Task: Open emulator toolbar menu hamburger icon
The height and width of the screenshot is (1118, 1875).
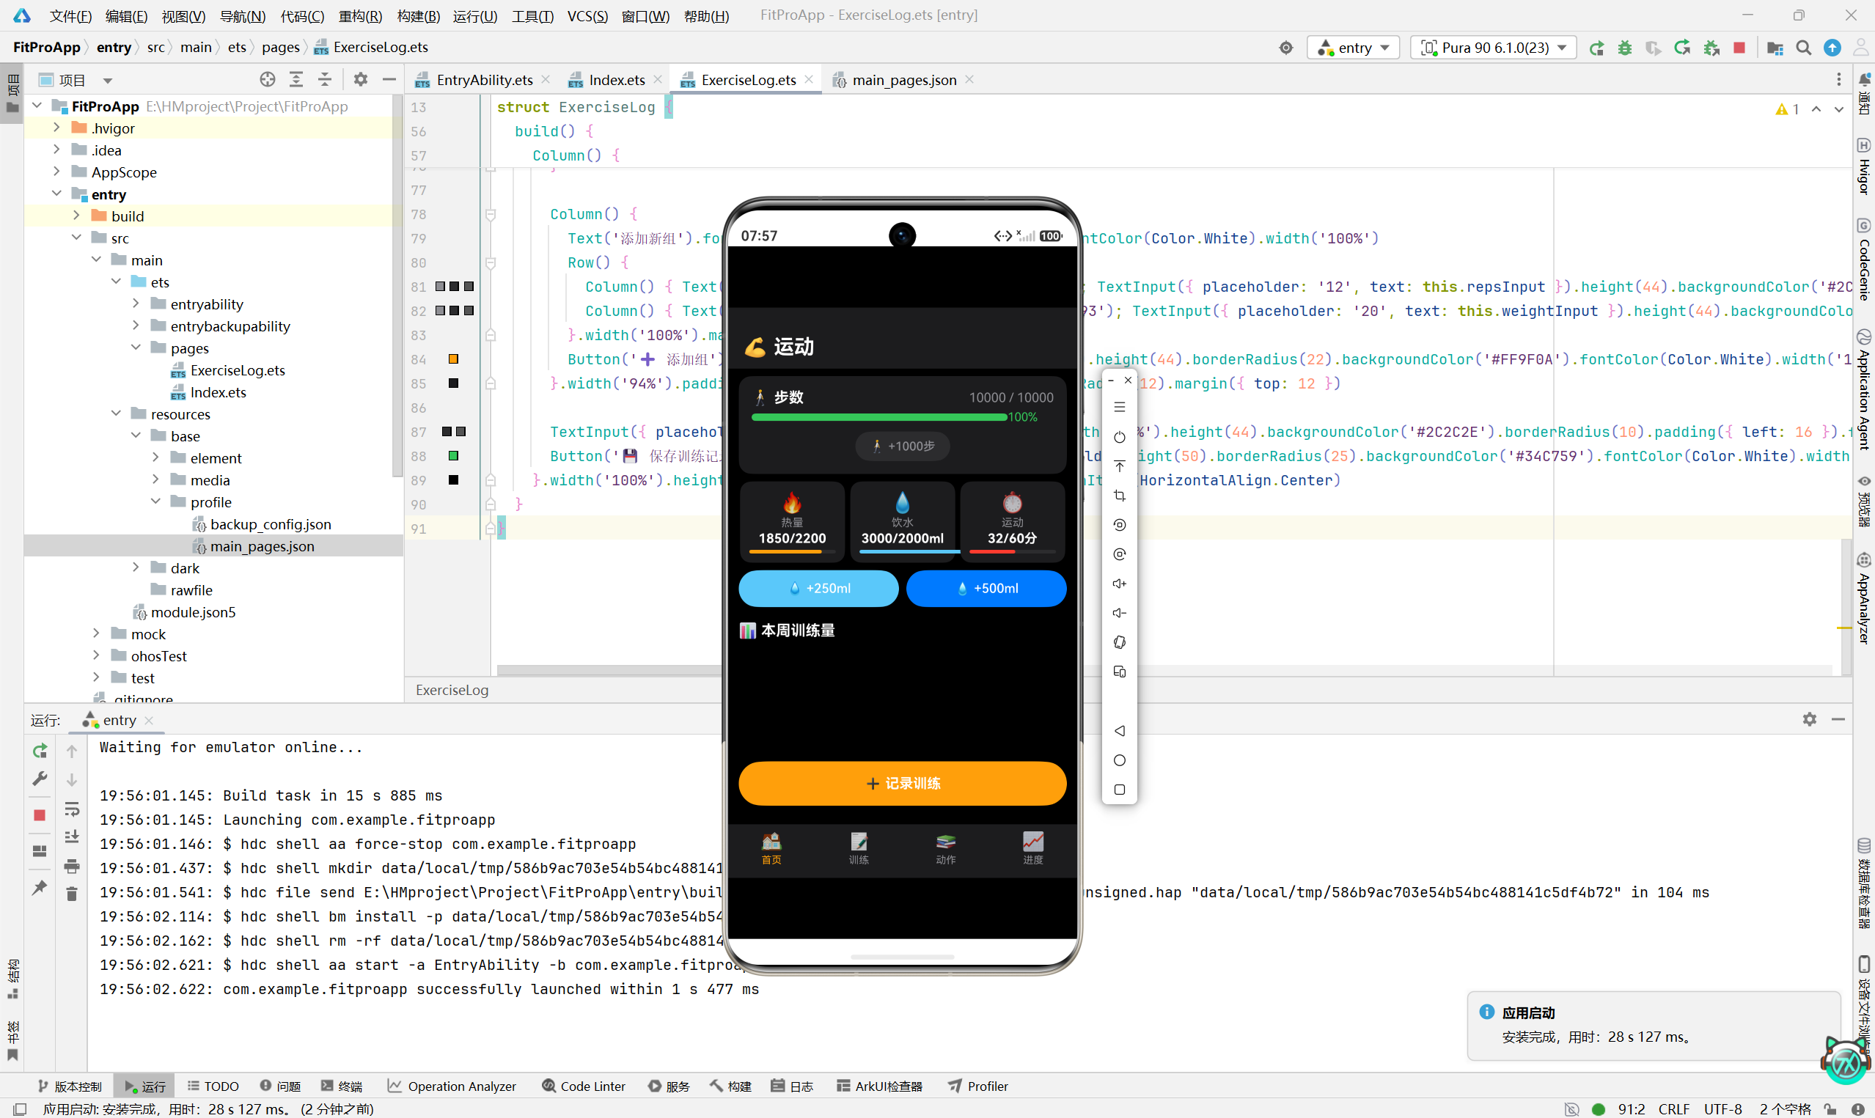Action: (1120, 407)
